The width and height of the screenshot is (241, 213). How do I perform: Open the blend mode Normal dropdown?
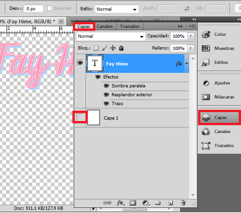coord(111,36)
